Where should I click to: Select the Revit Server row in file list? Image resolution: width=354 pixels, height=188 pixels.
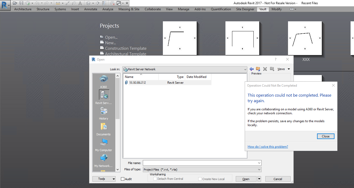point(167,82)
